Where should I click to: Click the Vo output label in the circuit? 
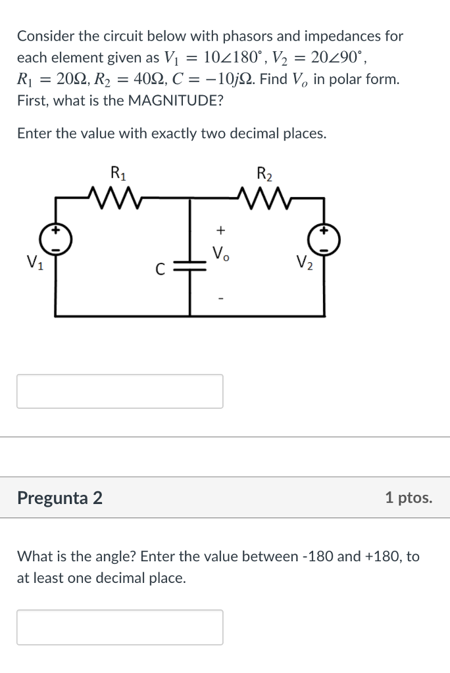[220, 253]
